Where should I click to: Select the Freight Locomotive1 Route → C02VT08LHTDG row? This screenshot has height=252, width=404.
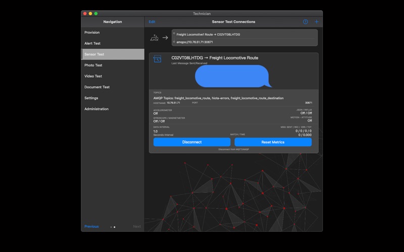[244, 34]
